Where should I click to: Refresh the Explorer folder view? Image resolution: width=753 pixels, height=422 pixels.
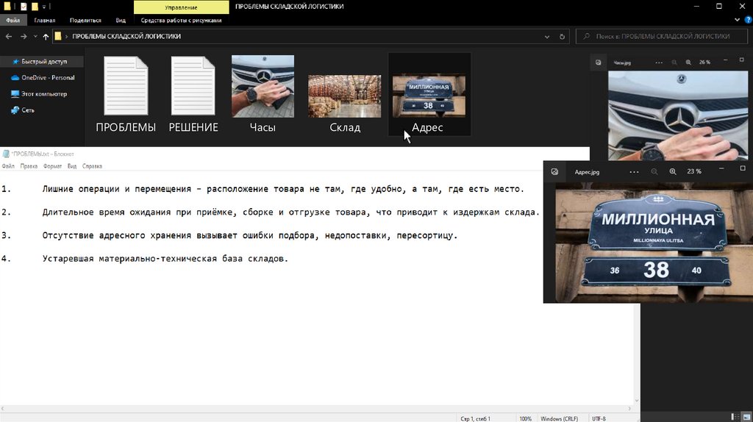click(563, 36)
